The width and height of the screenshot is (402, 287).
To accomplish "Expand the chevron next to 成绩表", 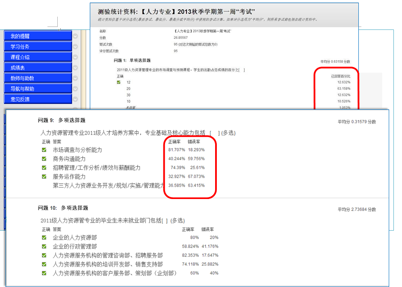I will [x=75, y=67].
